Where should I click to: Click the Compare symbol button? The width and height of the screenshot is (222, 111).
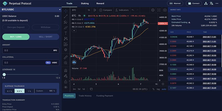[x=105, y=10]
